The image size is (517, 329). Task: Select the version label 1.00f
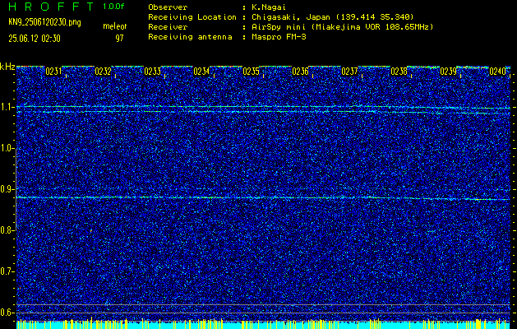tap(113, 7)
